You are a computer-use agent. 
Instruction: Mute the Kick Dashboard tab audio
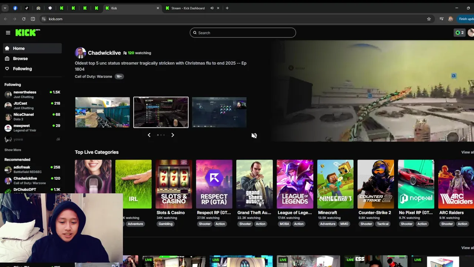[212, 8]
